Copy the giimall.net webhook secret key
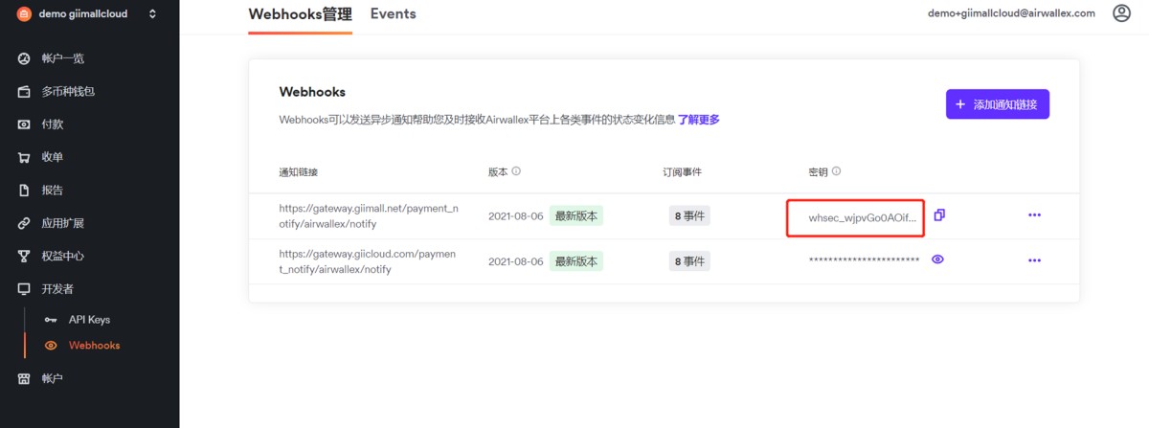 tap(939, 215)
